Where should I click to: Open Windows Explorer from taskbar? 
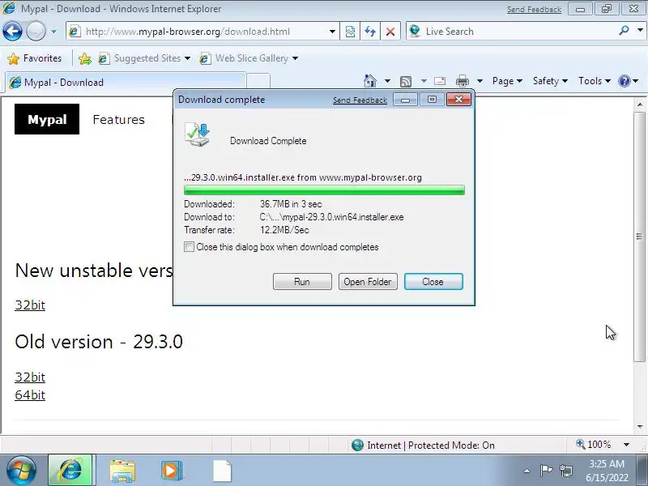pos(122,471)
